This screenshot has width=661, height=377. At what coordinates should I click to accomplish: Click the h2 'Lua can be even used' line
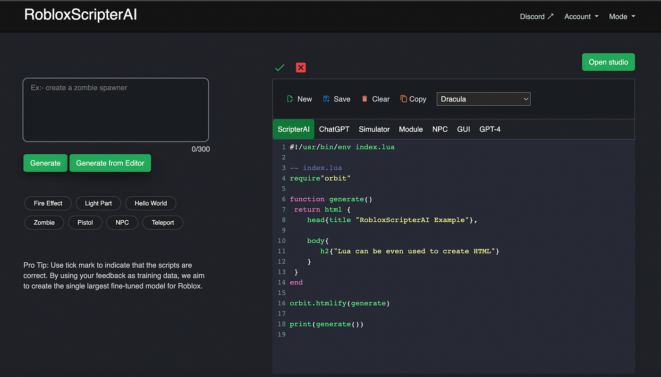[410, 251]
